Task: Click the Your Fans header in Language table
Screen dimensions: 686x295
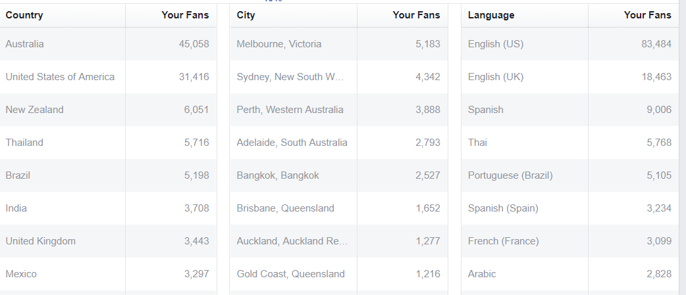Action: [648, 15]
